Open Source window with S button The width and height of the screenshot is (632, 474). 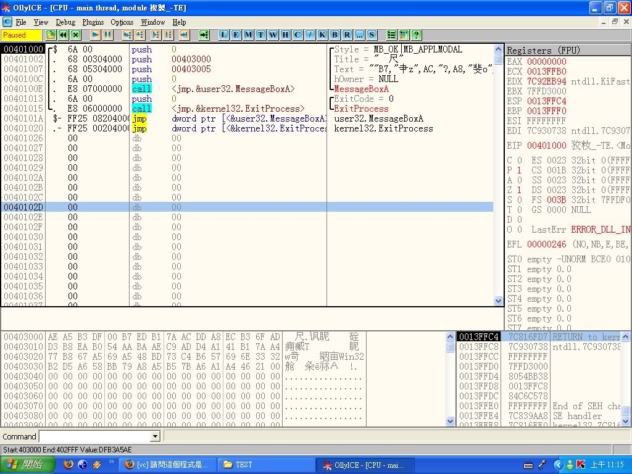372,35
